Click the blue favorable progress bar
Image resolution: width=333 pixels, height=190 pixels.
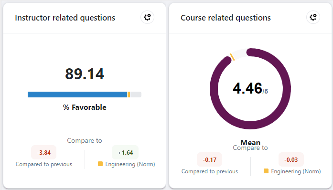pos(77,95)
